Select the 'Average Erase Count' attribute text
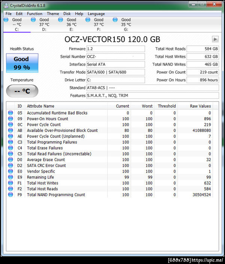Viewport: 225px width, 264px height. 46,160
